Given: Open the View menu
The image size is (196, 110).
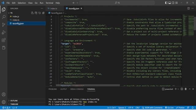Looking at the screenshot, I should tap(30, 3).
